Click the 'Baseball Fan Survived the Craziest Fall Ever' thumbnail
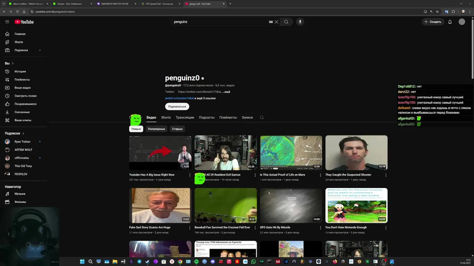Viewport: 474px width, 266px height. (226, 205)
